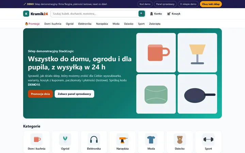Open Dom i kuchnia navigation item
The height and width of the screenshot is (153, 245).
coord(53,24)
